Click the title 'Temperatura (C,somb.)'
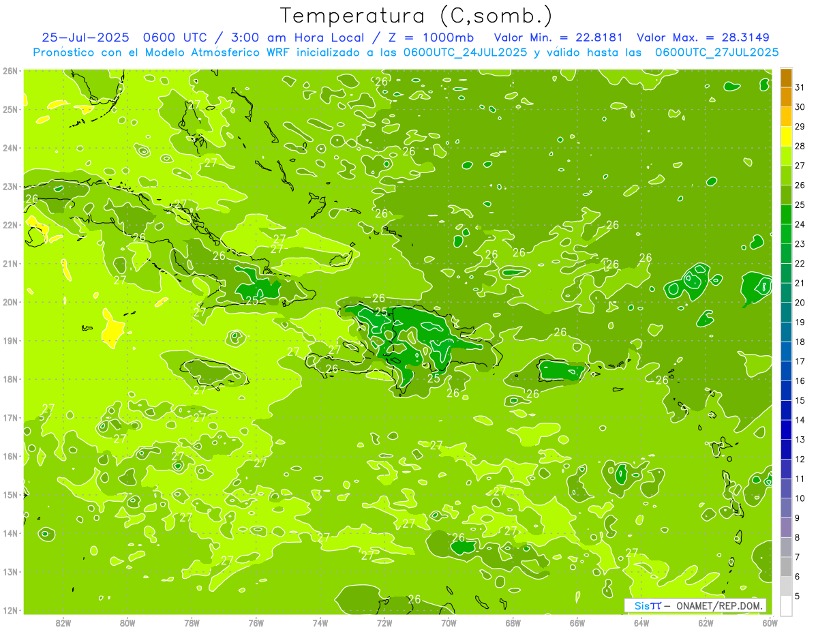The image size is (818, 632). click(x=416, y=16)
